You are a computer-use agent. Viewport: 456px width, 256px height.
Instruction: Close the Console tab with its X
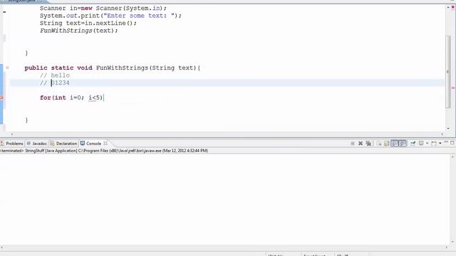[105, 144]
